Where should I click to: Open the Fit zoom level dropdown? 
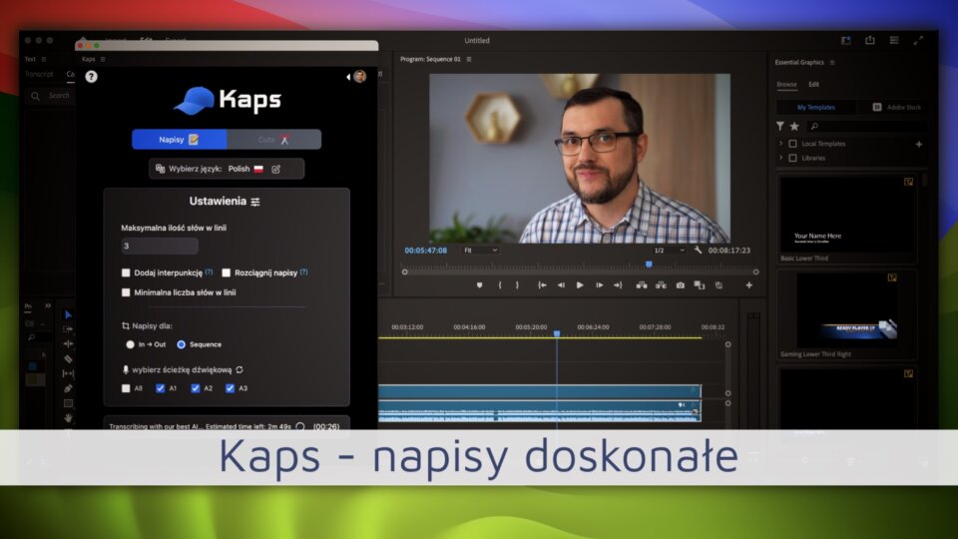point(480,251)
